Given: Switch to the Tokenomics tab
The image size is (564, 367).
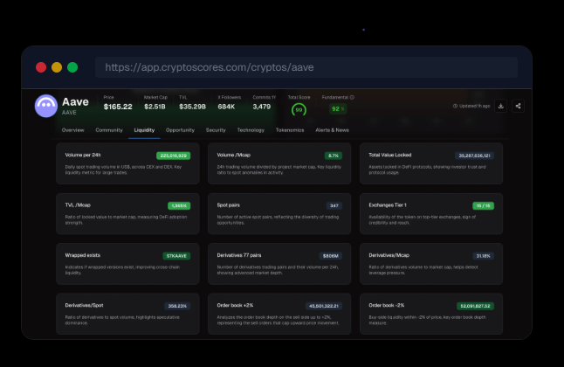Looking at the screenshot, I should click(x=290, y=129).
